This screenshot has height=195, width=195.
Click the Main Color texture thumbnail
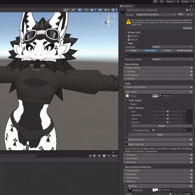(x=127, y=96)
